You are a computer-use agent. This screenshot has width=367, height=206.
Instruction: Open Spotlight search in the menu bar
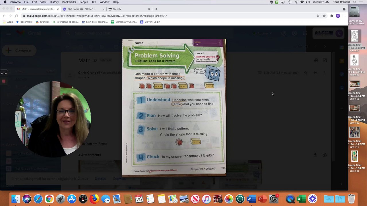point(355,2)
